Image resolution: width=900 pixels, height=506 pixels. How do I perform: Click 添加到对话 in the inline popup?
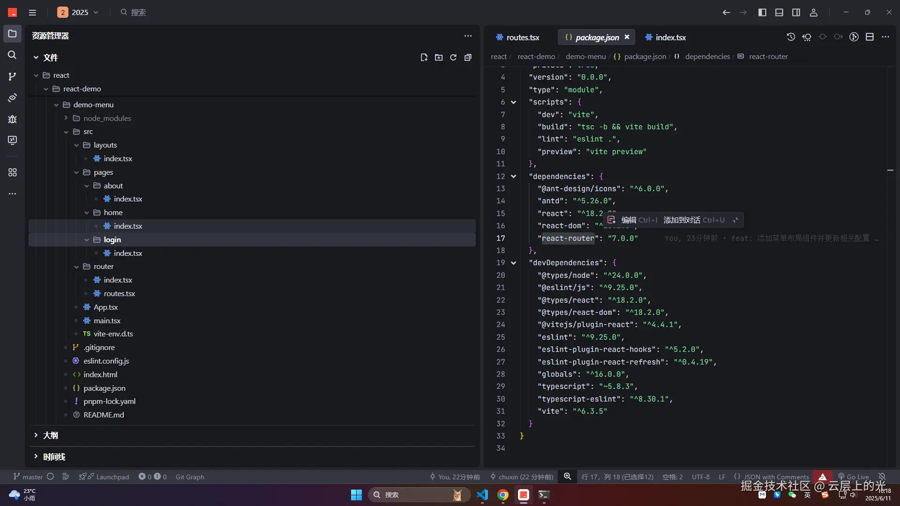click(x=682, y=220)
